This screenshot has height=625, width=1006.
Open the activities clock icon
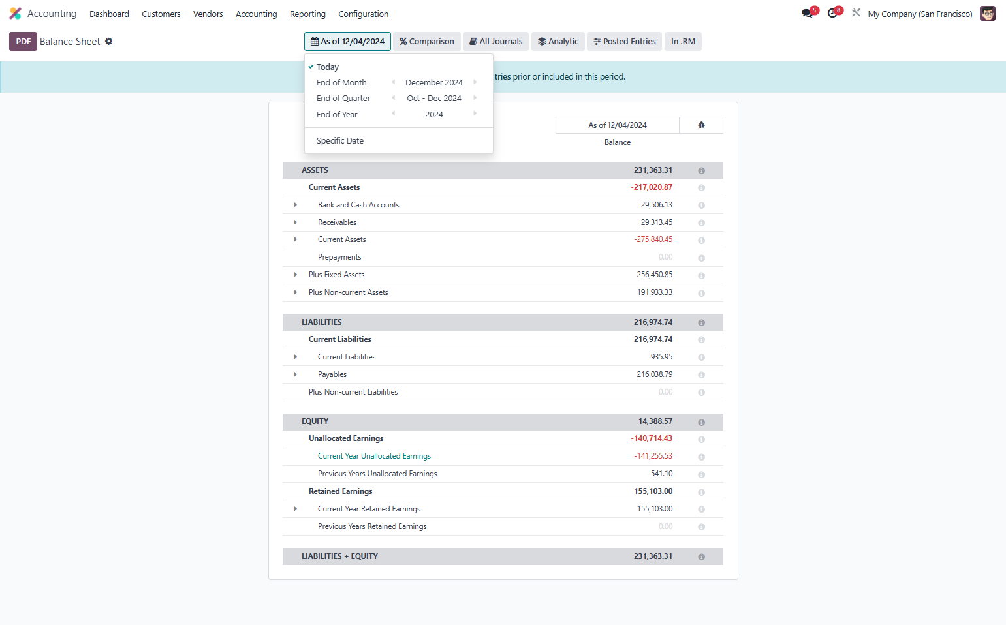click(x=833, y=13)
